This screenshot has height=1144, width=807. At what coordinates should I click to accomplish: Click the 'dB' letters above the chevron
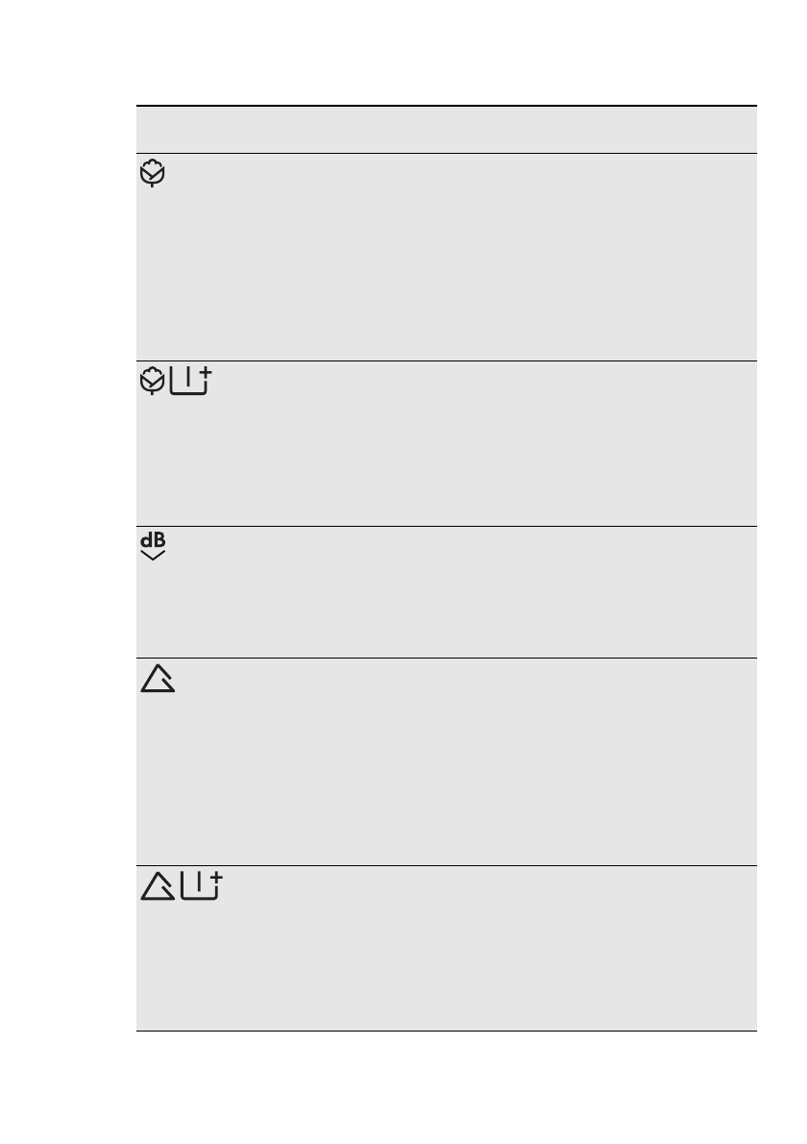[x=153, y=540]
